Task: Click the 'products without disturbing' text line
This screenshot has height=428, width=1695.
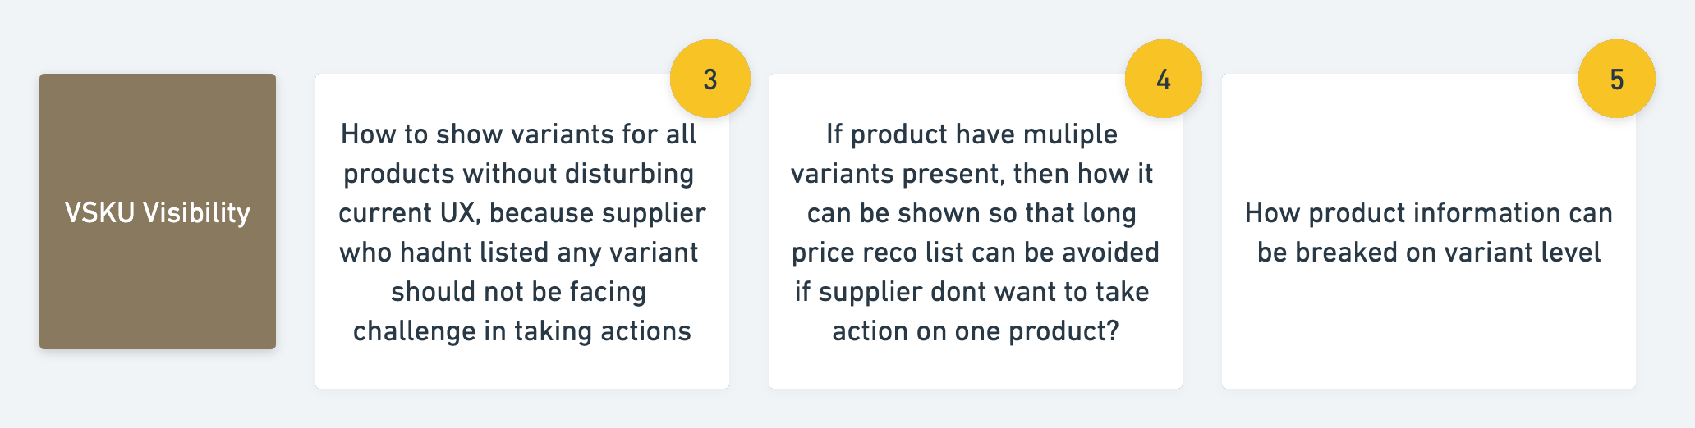Action: coord(519,174)
